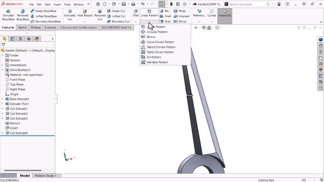The width and height of the screenshot is (324, 182).
Task: Open the Appearances task pane icon
Action: (320, 70)
